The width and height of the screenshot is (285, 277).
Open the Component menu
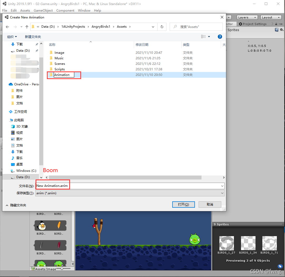tap(65, 11)
